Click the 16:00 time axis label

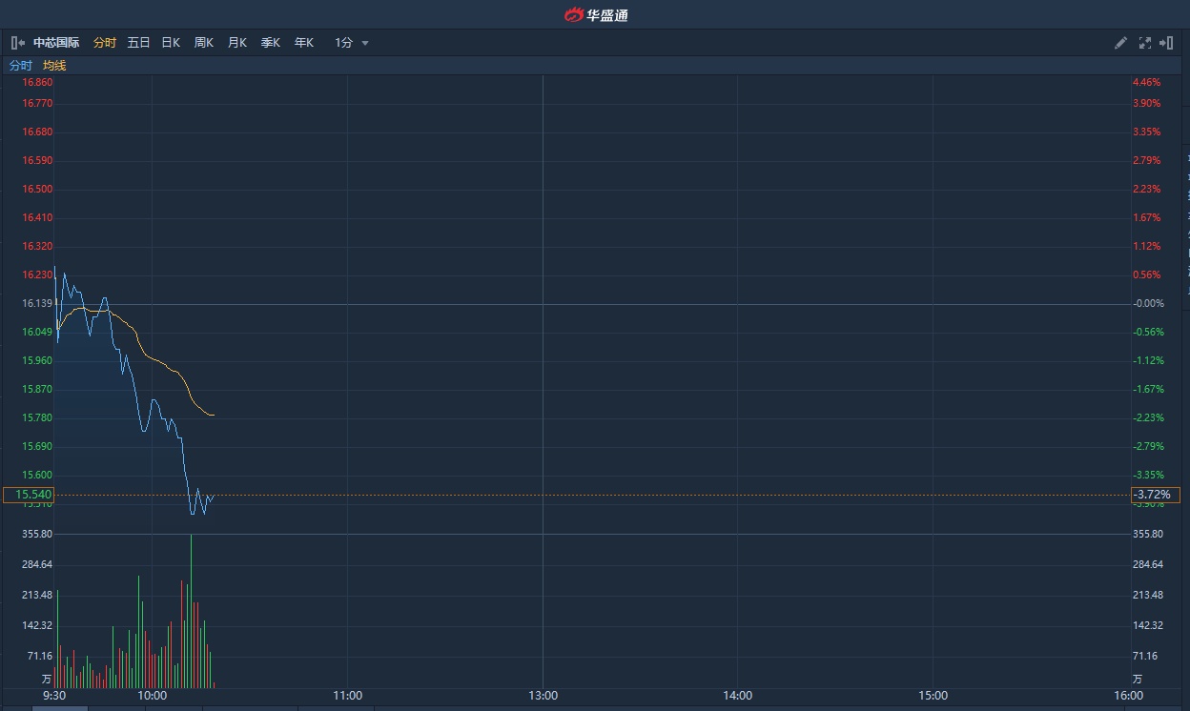(x=1128, y=696)
